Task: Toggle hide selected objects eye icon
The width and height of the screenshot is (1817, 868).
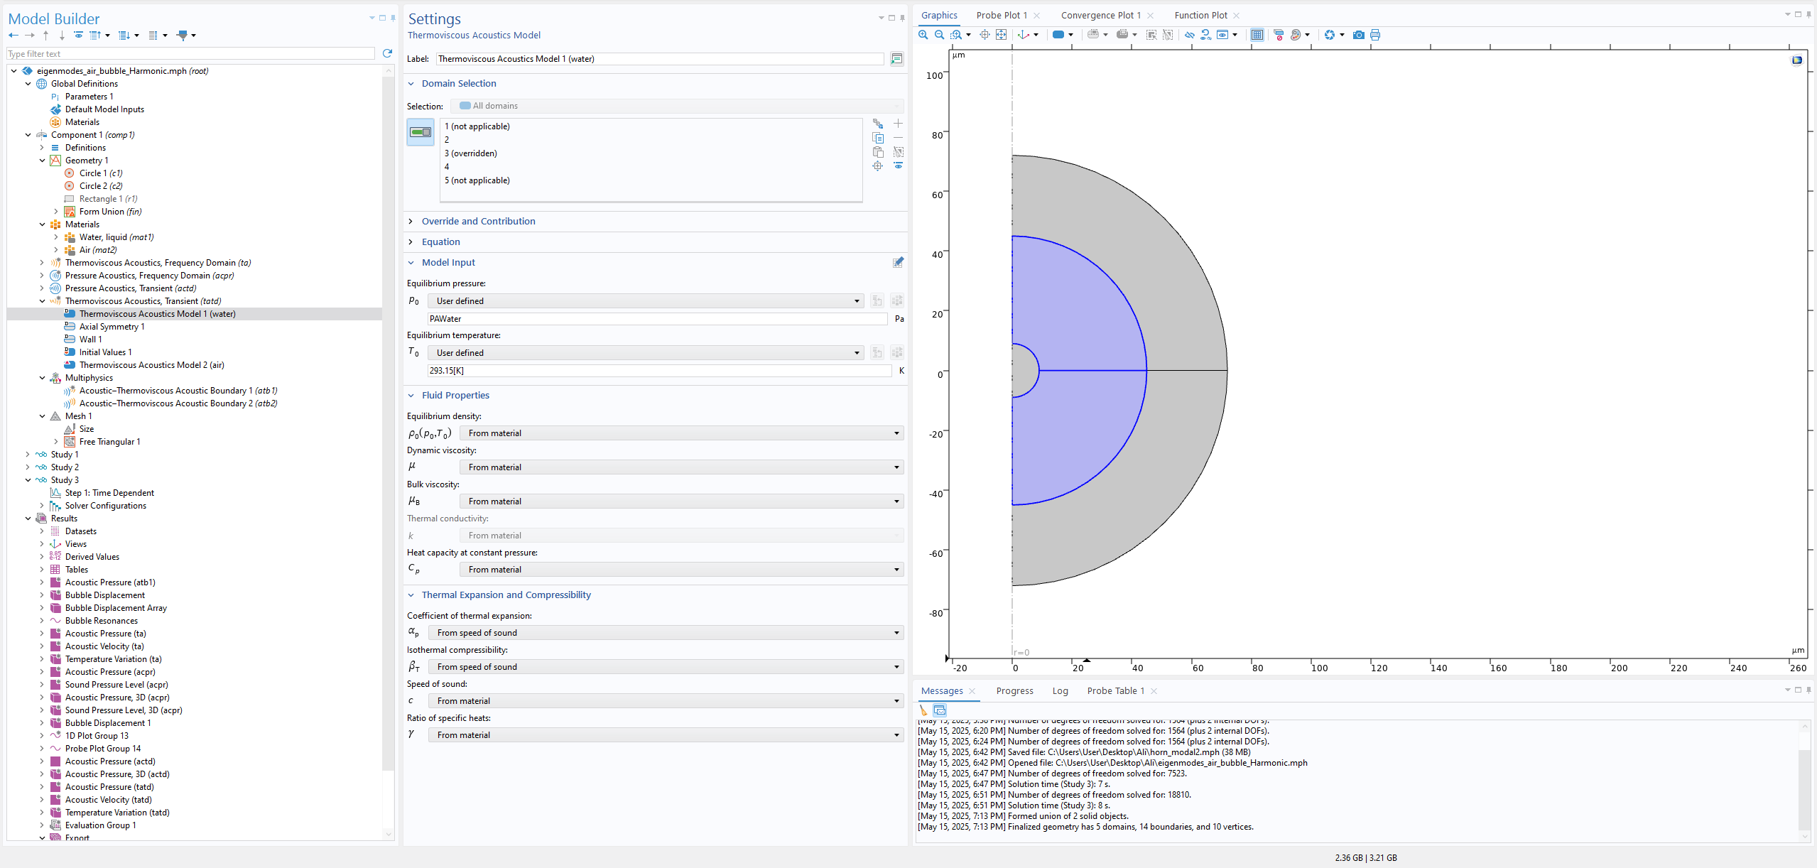Action: pos(1189,35)
